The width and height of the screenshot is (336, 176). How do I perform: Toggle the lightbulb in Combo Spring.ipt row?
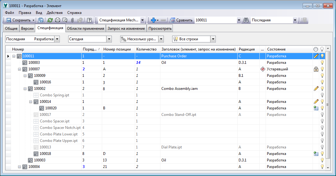[322, 95]
